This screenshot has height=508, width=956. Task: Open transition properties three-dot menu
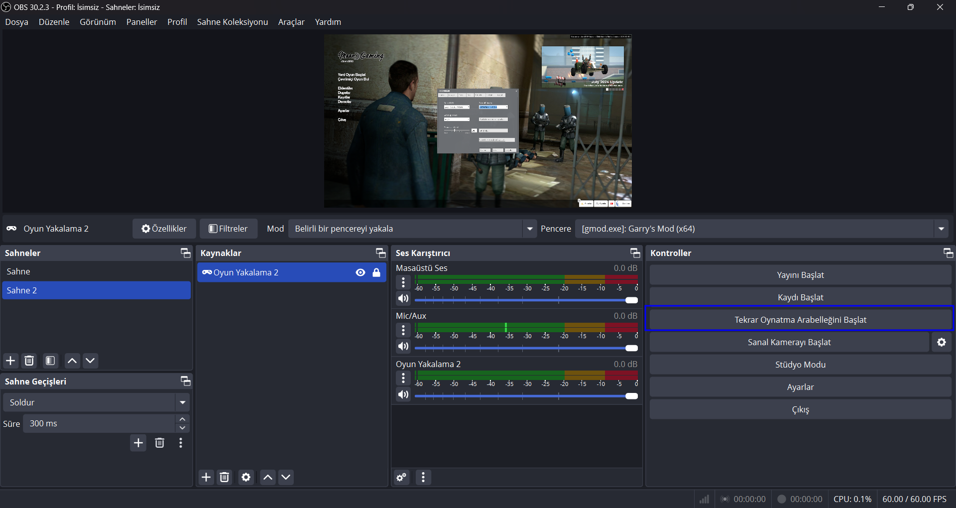point(181,443)
